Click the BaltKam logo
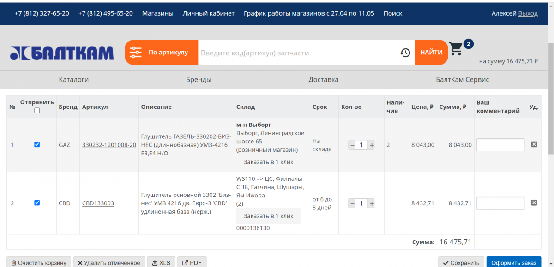The image size is (554, 267). (62, 53)
